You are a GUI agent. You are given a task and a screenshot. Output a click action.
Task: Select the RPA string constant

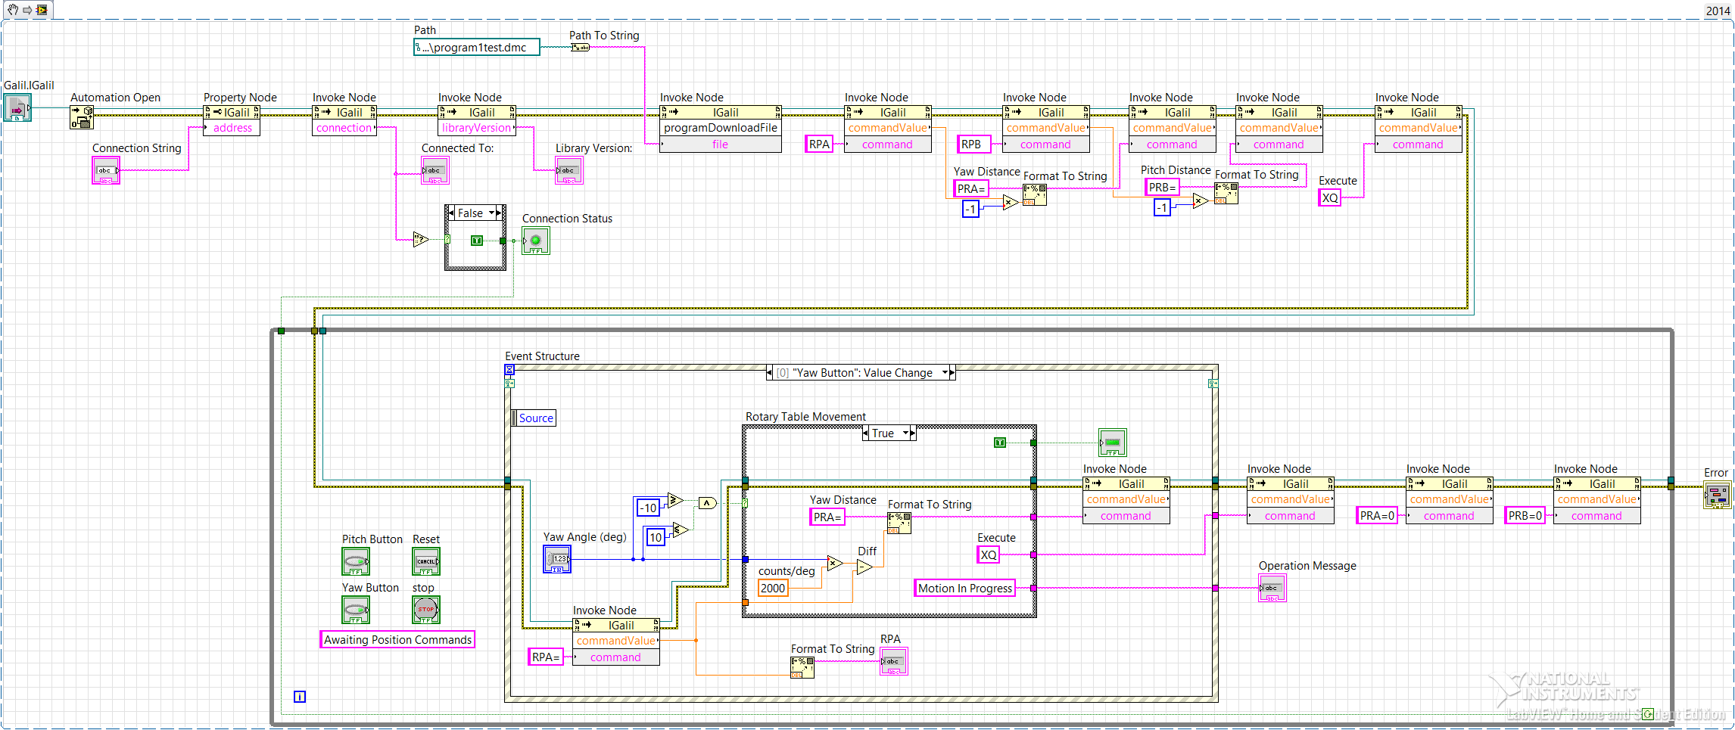pos(819,144)
